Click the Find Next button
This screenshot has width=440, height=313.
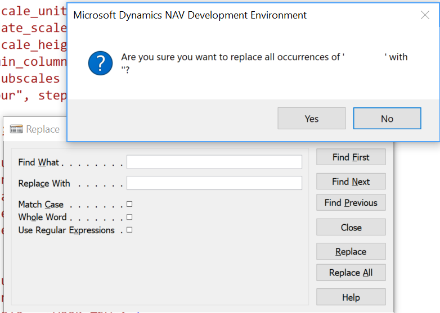[351, 182]
